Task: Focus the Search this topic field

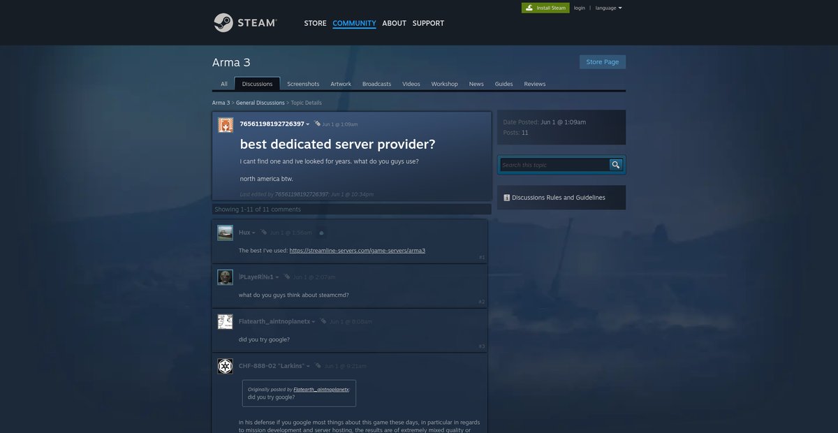Action: click(x=555, y=165)
